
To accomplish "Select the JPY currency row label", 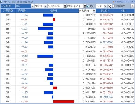I will pos(8,24).
